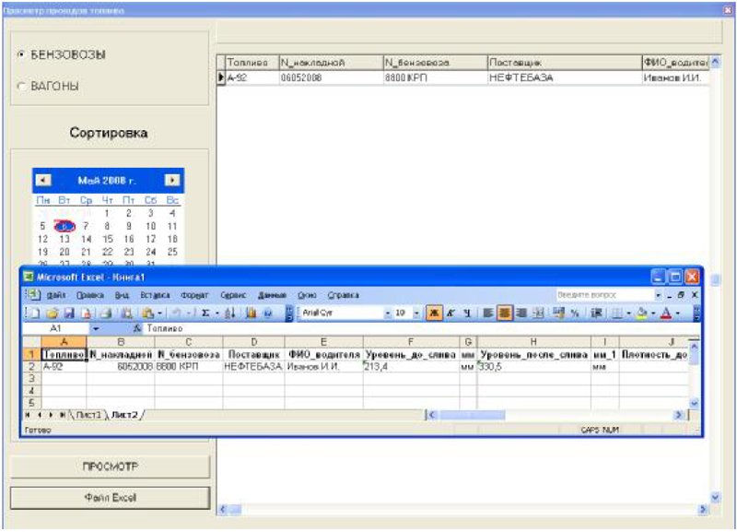
Task: Open the font size dropdown
Action: point(416,313)
